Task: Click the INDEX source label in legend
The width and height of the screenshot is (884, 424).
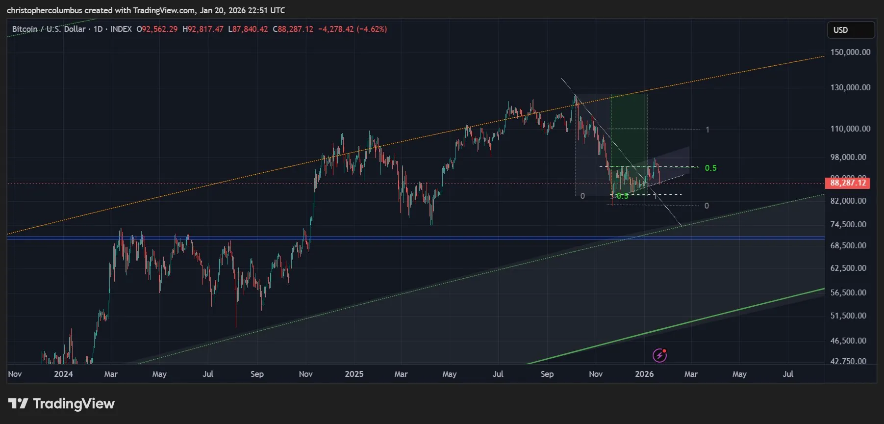Action: (x=121, y=29)
